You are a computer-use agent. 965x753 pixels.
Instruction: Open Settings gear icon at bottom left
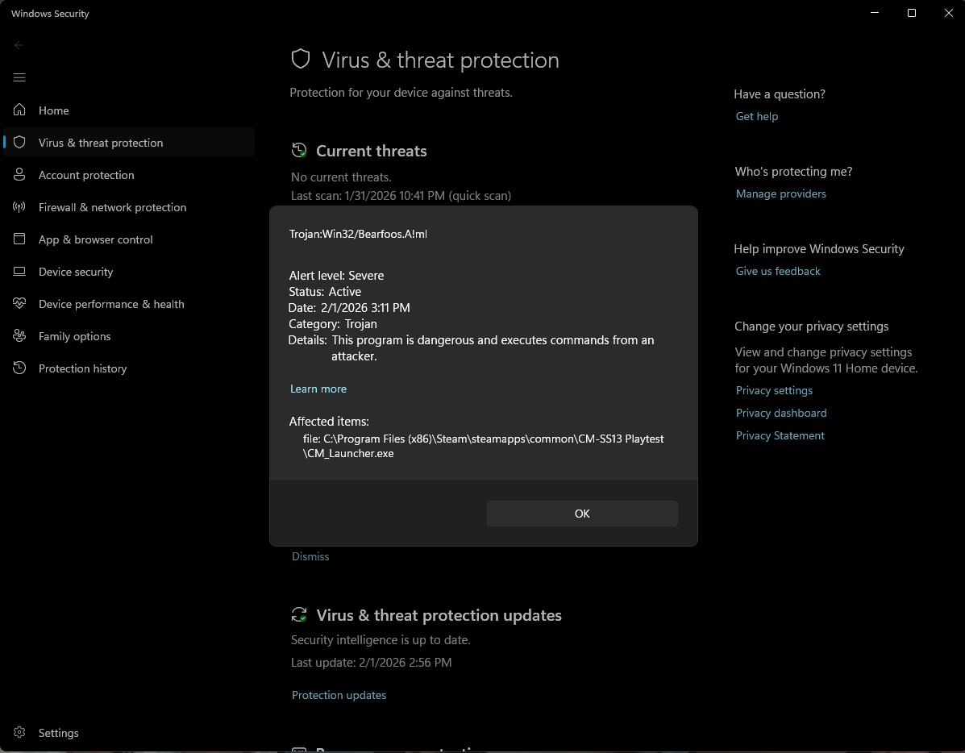(20, 733)
